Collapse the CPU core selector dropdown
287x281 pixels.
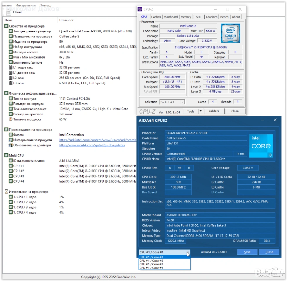[x=188, y=252]
